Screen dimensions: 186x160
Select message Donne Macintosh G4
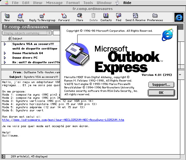coord(28,53)
